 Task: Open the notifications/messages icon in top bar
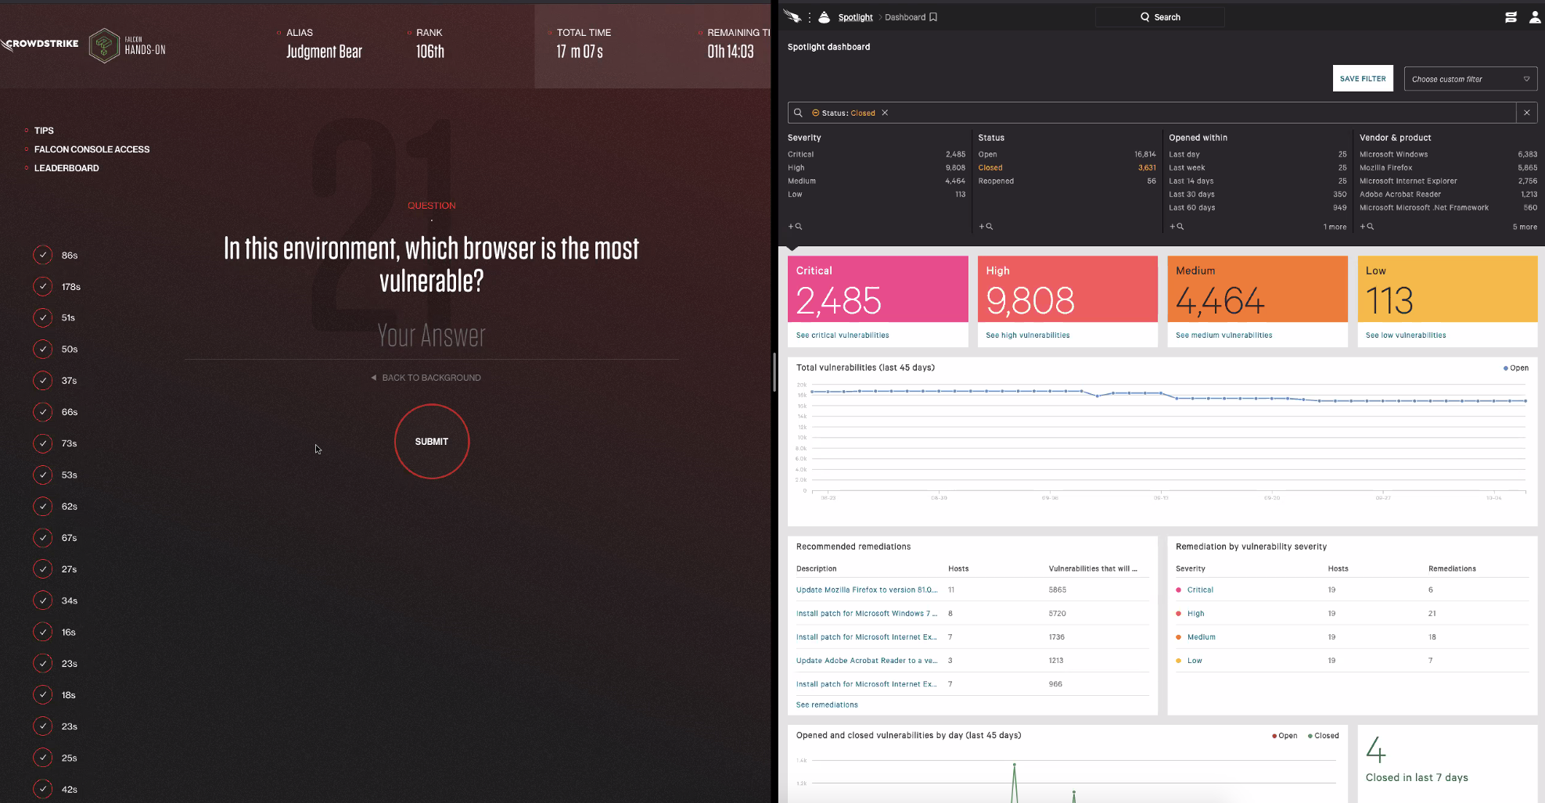point(1511,17)
